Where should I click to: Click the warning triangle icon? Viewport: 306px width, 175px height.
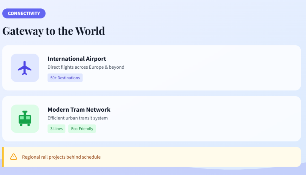coord(13,157)
